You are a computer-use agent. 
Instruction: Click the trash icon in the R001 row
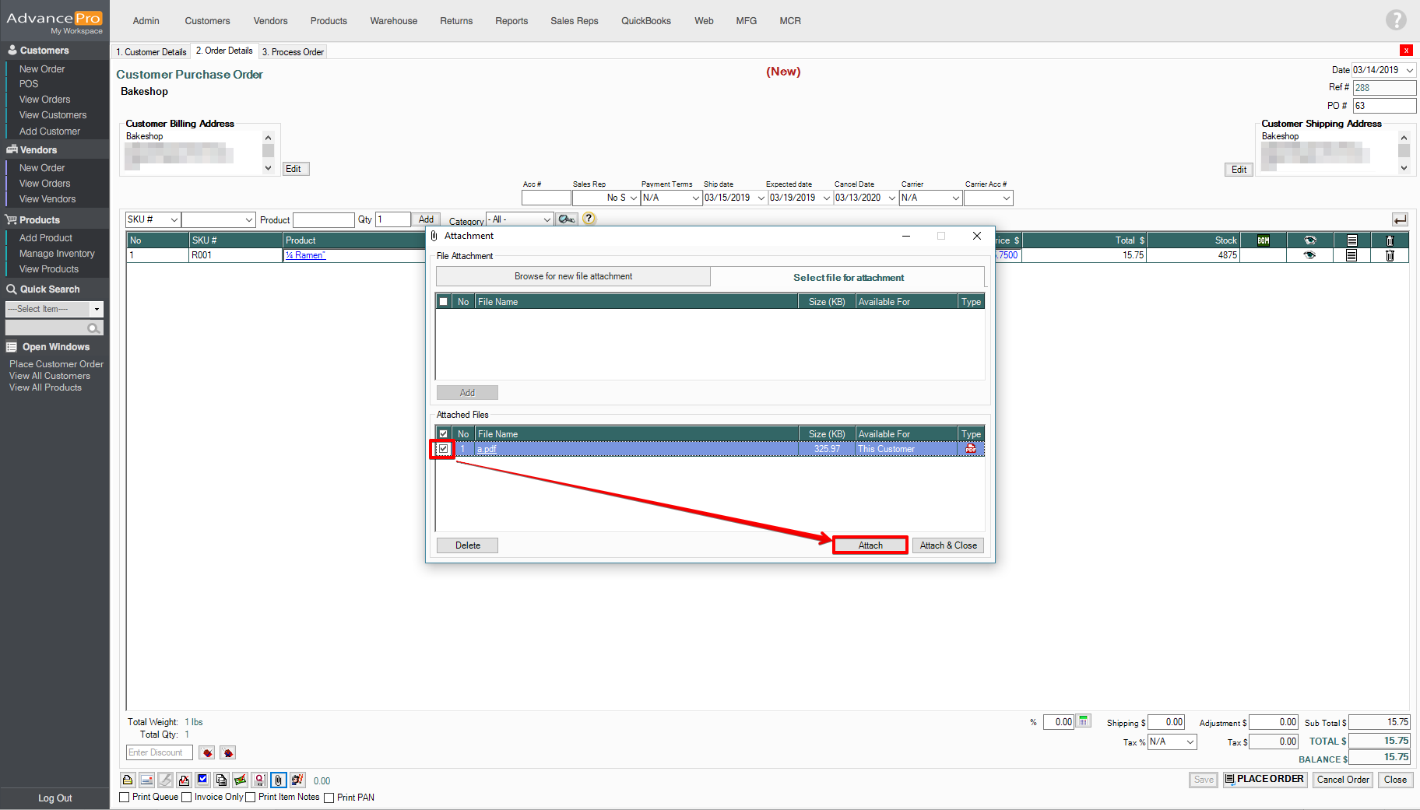coord(1390,255)
